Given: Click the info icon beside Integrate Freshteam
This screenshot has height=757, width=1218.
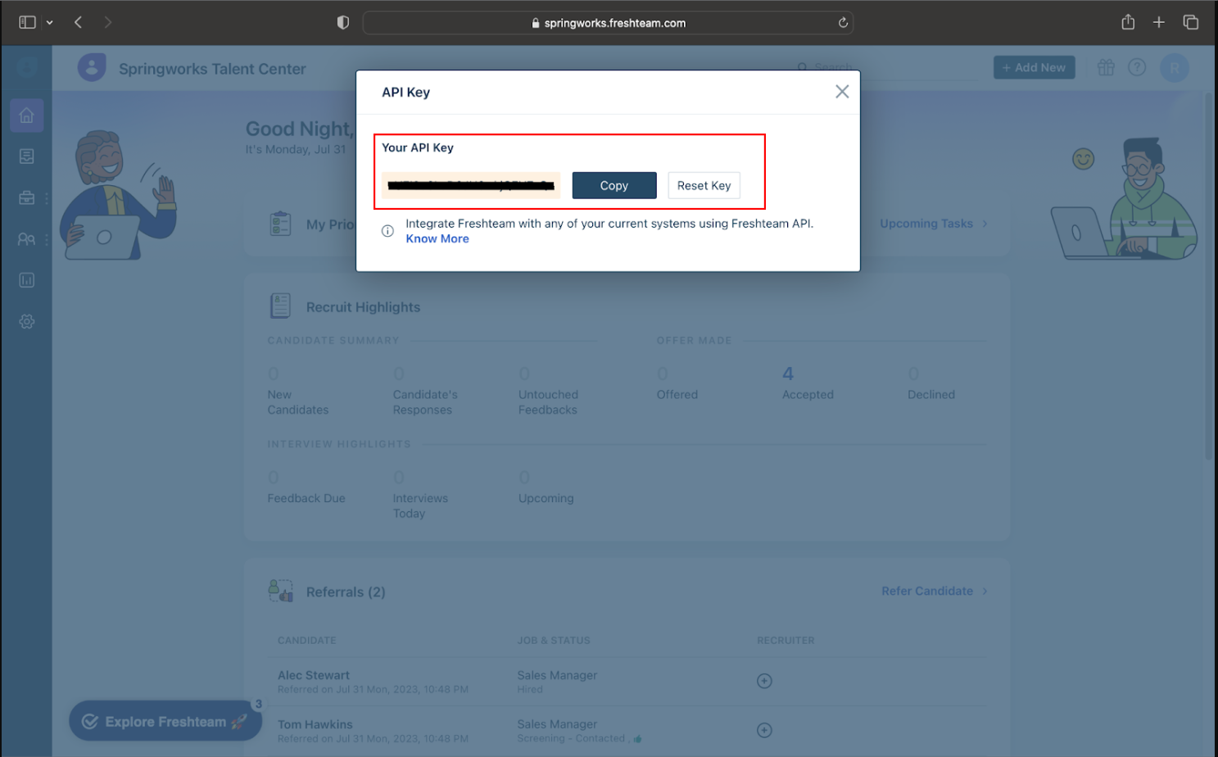Looking at the screenshot, I should [x=387, y=231].
